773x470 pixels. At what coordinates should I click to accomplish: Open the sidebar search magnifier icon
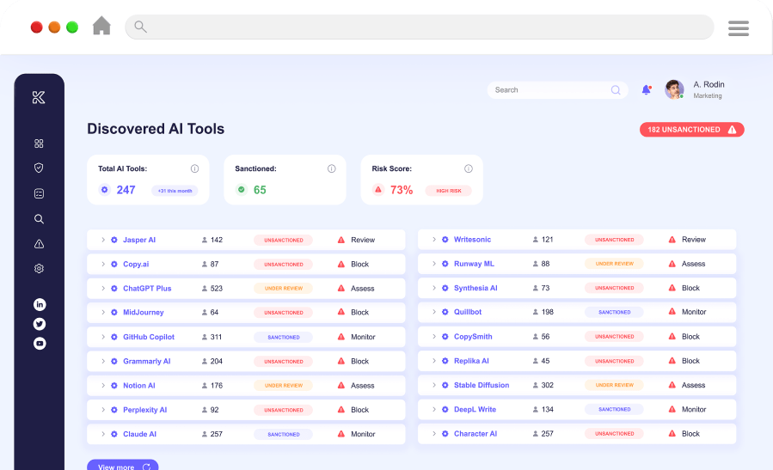pos(39,219)
